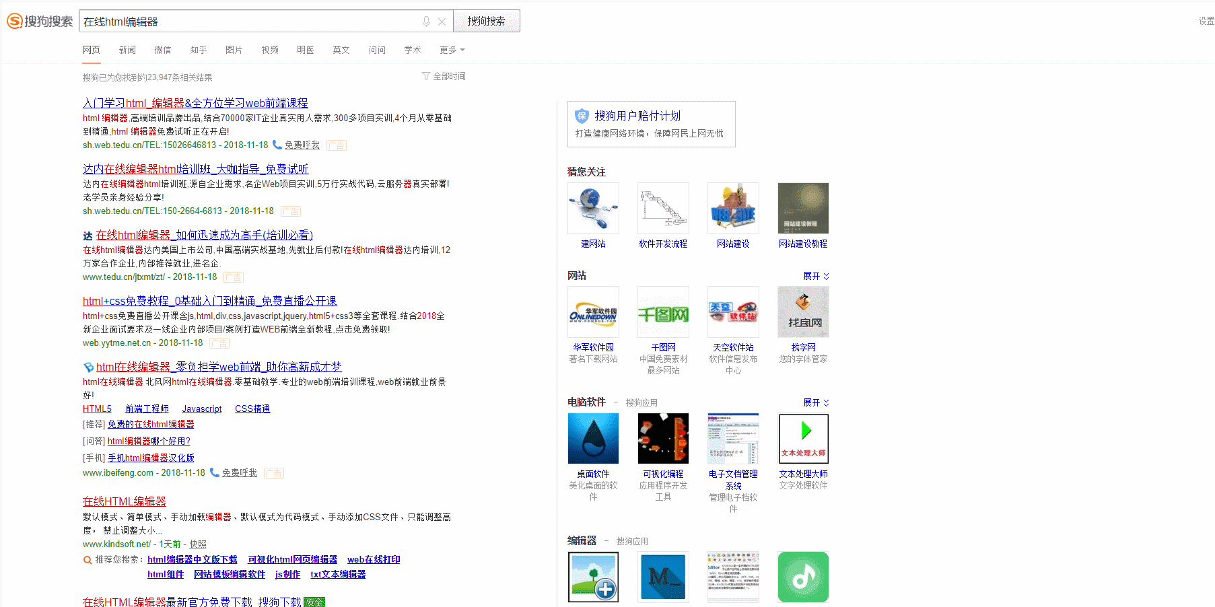
Task: Click into the search input field
Action: [x=249, y=22]
